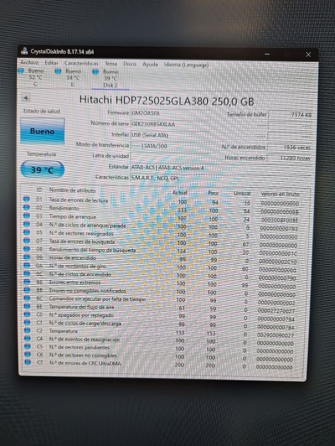Open the Tema menu
Viewport: 335px width, 446px height.
coord(111,64)
